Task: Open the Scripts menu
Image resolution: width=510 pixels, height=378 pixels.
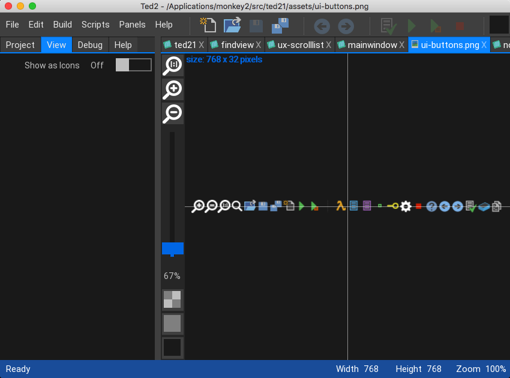Action: tap(95, 25)
